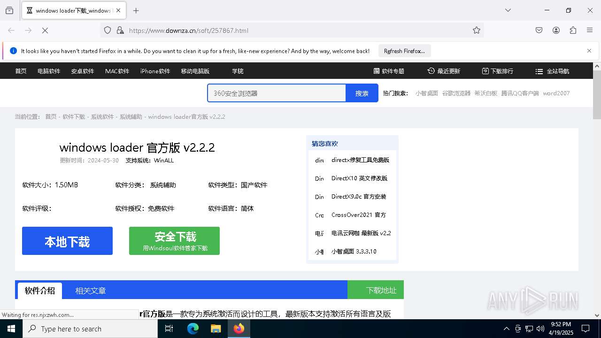This screenshot has width=601, height=338.
Task: Click breadcrumb 系统软件
Action: (x=102, y=117)
